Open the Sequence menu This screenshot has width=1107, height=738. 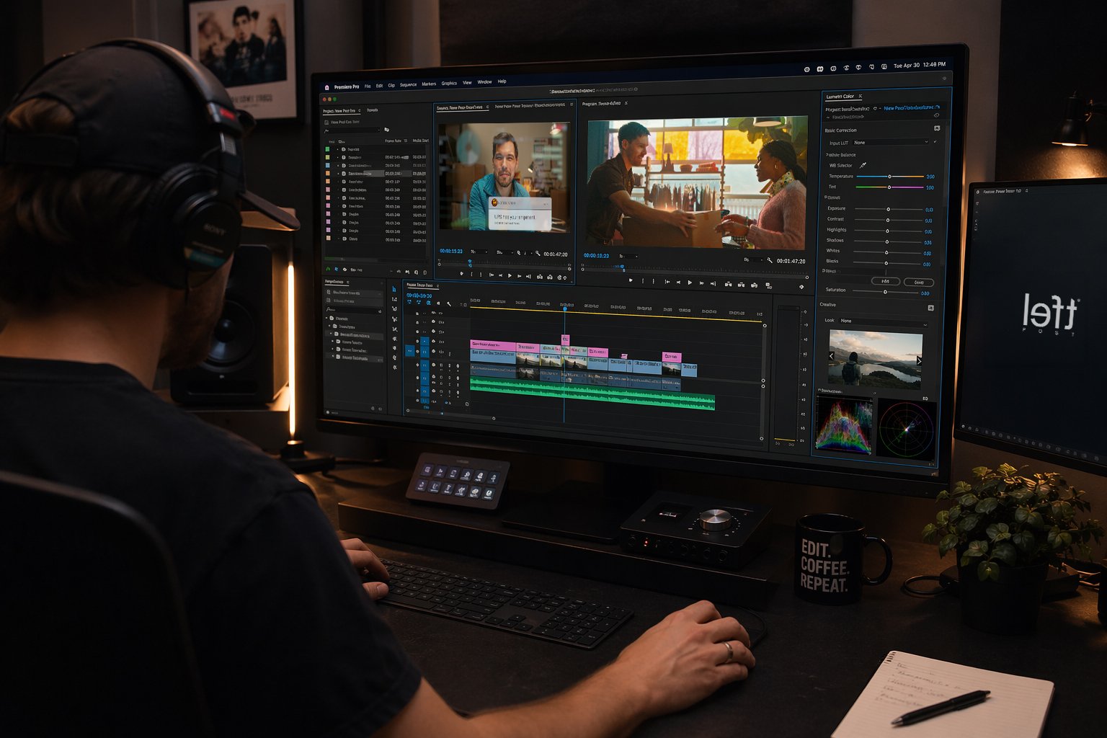pos(408,85)
